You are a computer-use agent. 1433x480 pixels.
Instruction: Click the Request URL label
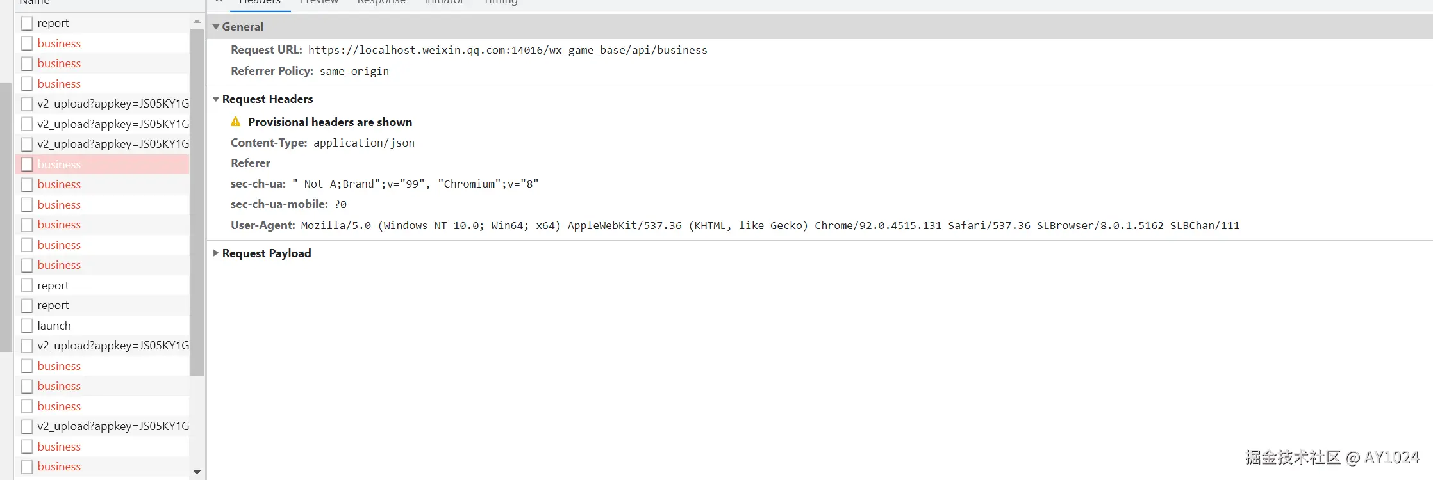[267, 50]
